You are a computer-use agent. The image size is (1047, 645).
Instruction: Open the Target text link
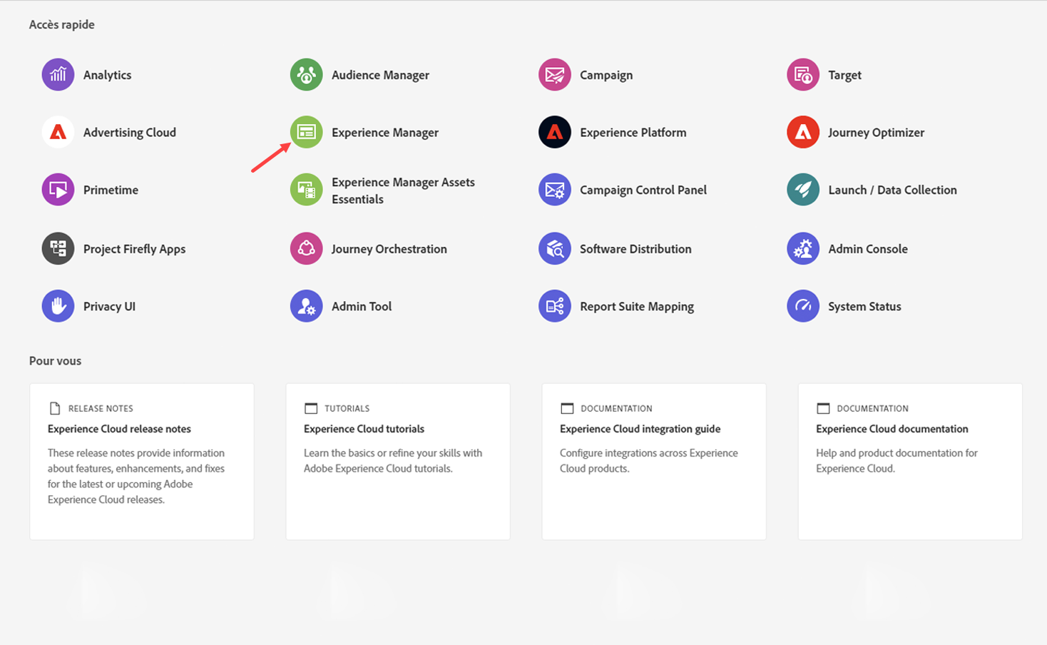(844, 75)
